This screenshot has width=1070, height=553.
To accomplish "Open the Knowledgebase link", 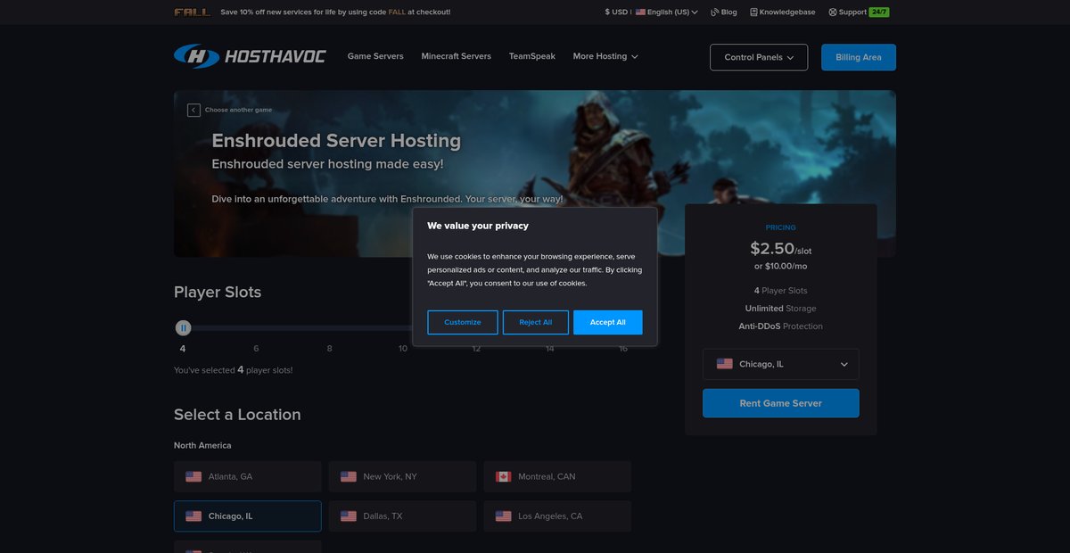I will 785,12.
